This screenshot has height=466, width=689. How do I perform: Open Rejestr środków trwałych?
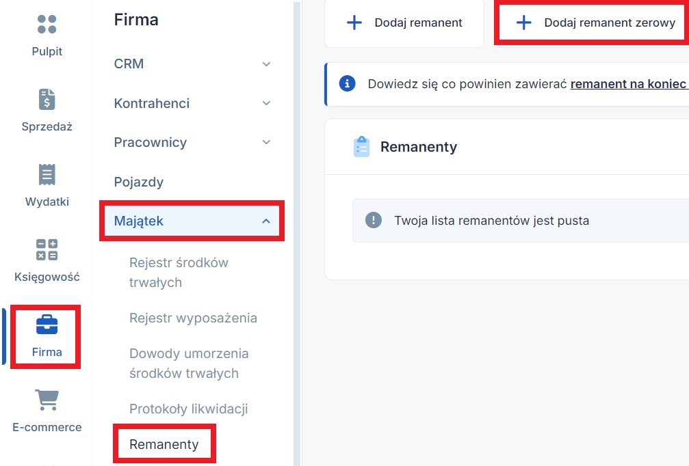tap(179, 273)
